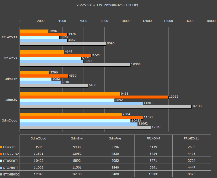
Task: Click the GTX560Ti light cyan legend swatch
Action: click(1, 161)
